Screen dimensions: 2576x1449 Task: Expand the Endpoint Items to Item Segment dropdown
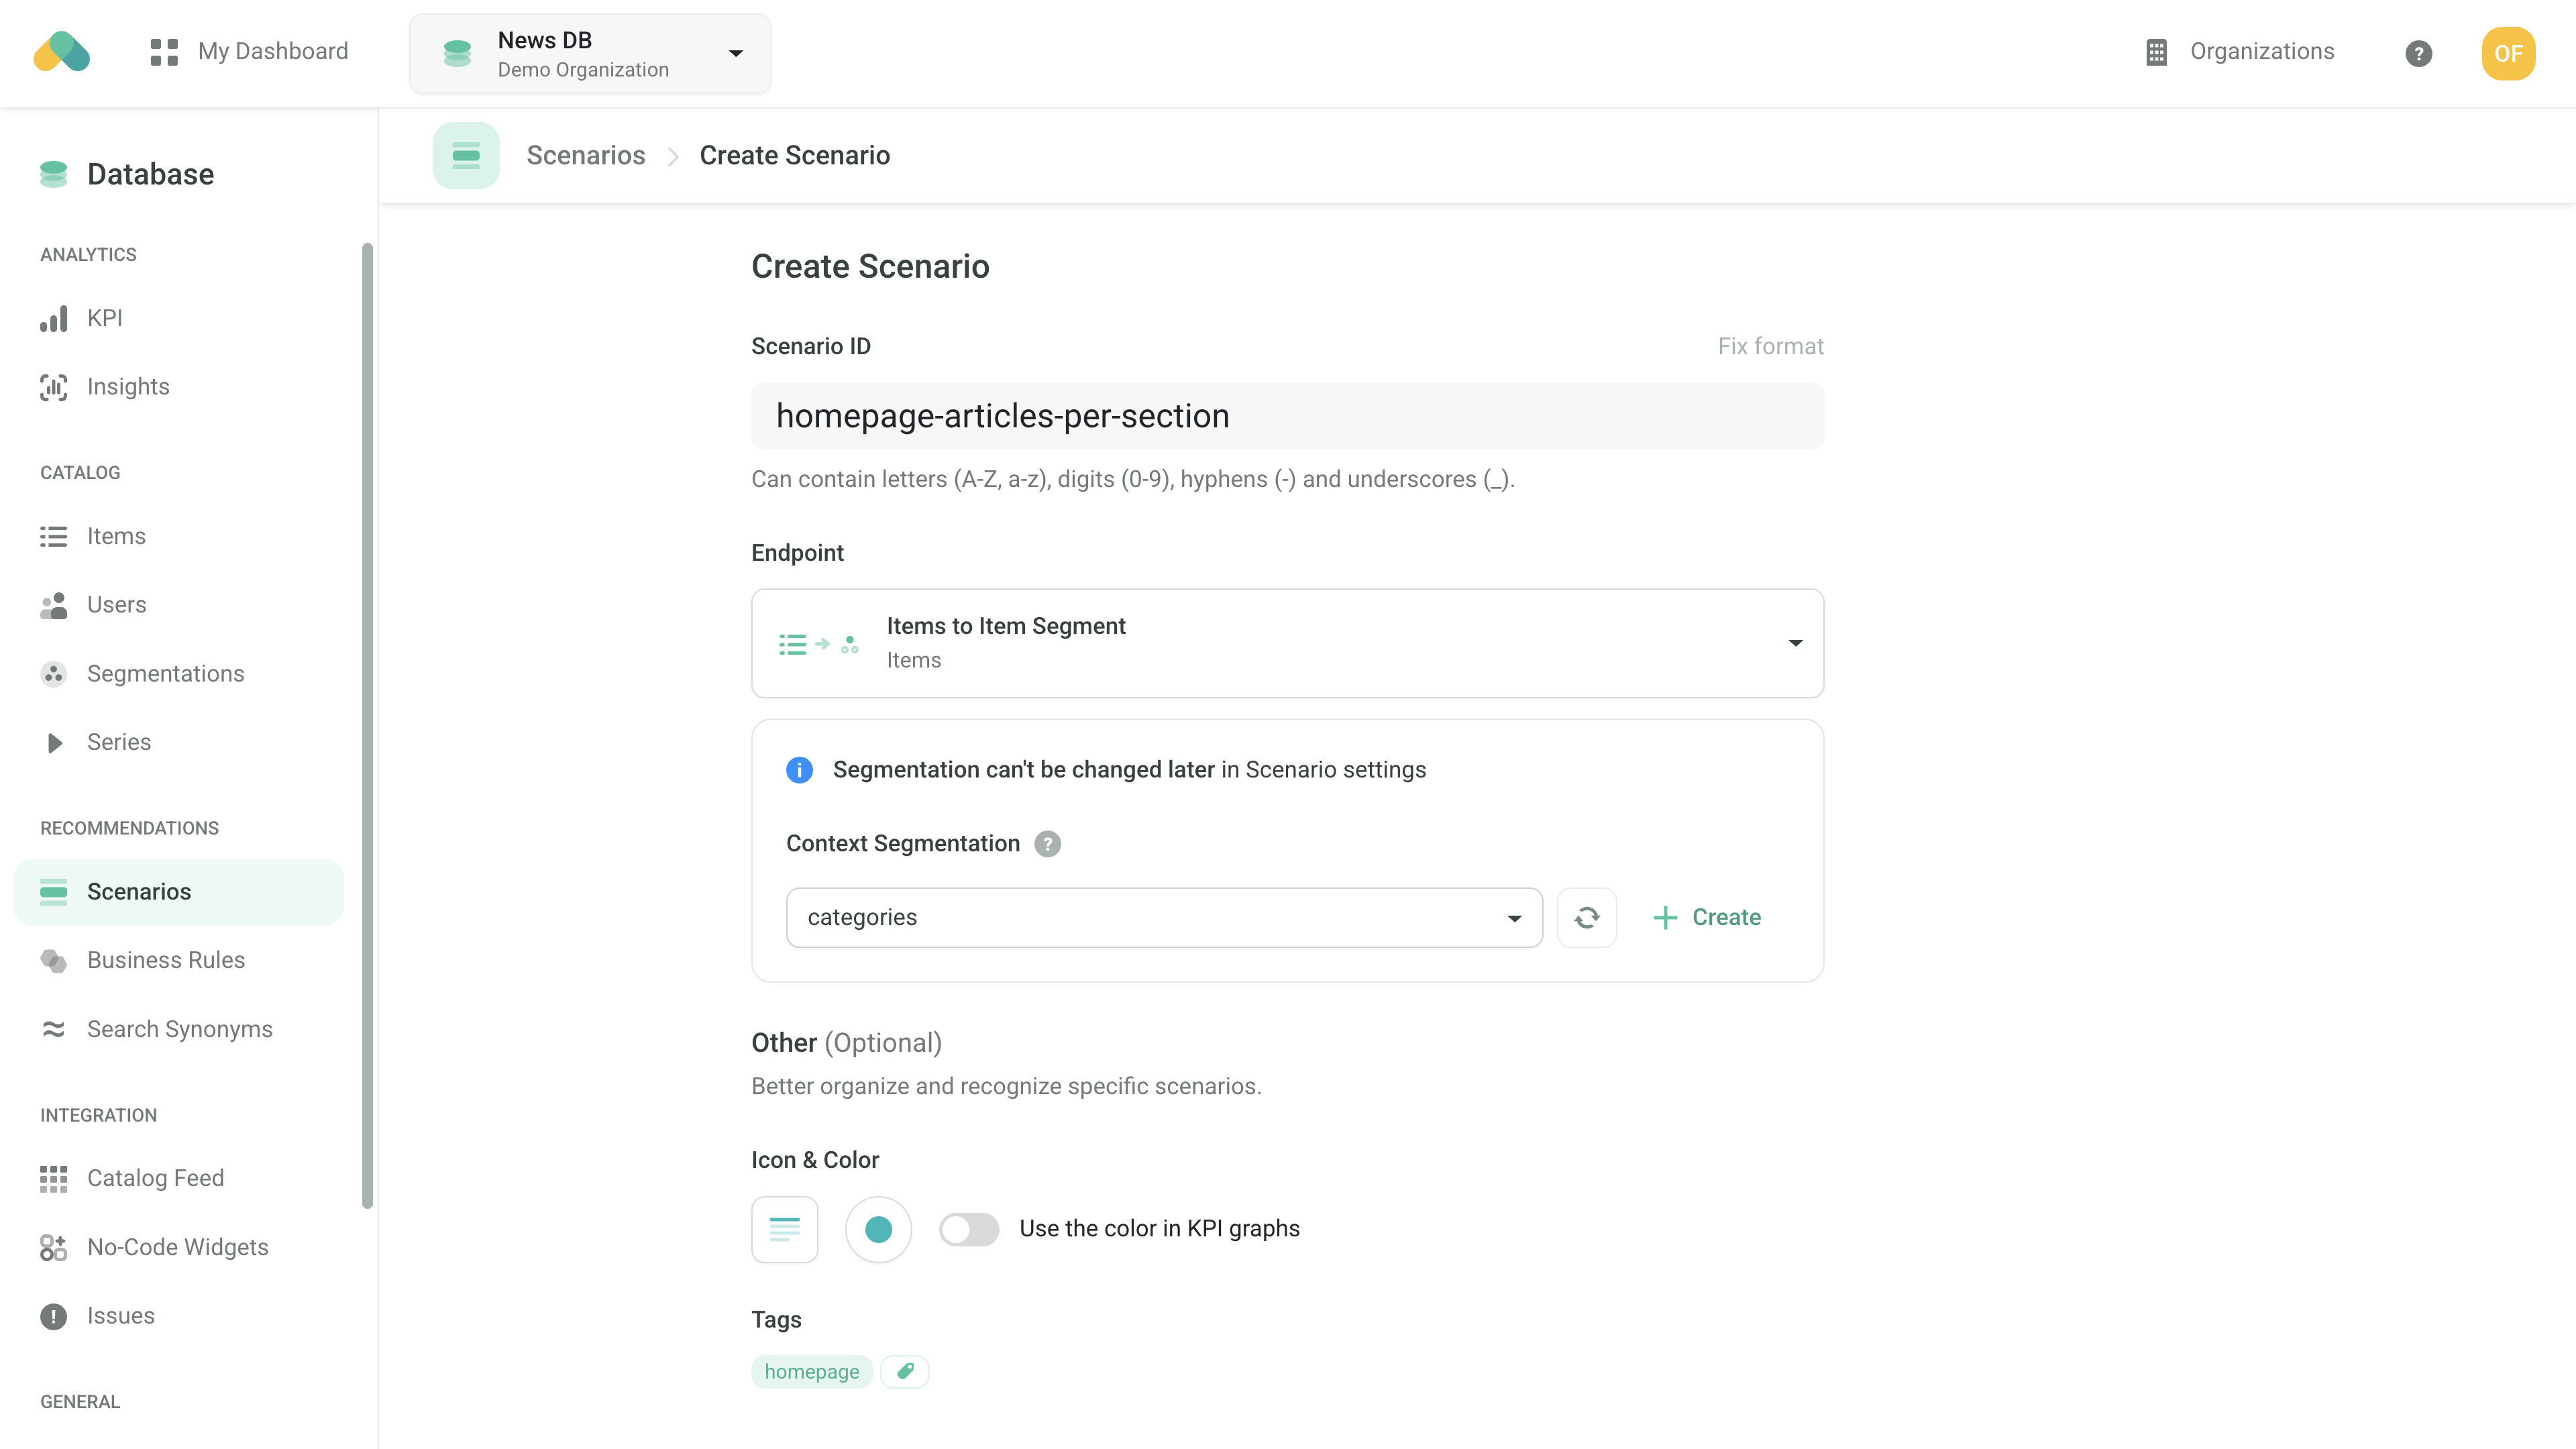pyautogui.click(x=1287, y=643)
